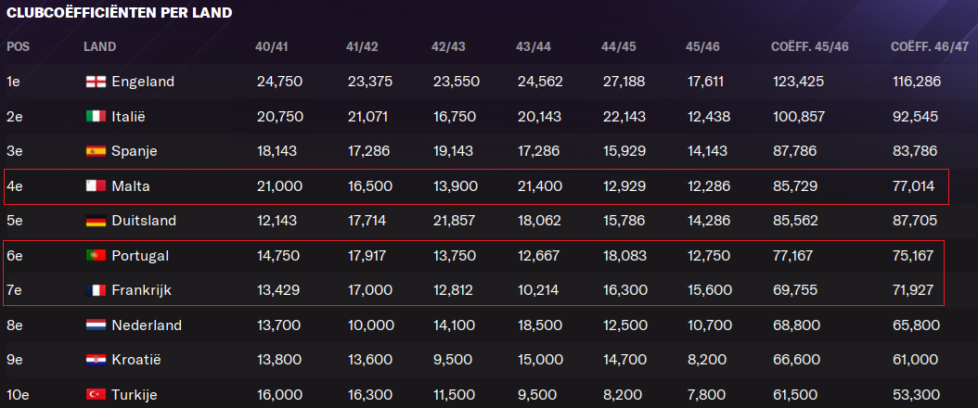Click the Malta flag icon

[94, 186]
